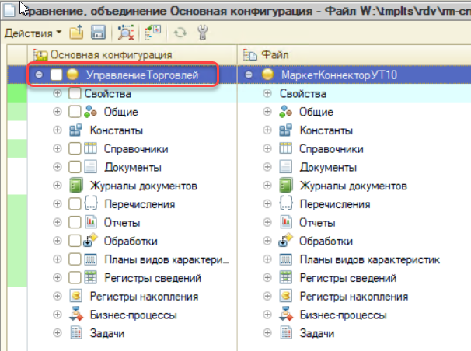Viewport: 471px width, 351px height.
Task: Expand Журналы документов in left tree
Action: [57, 186]
